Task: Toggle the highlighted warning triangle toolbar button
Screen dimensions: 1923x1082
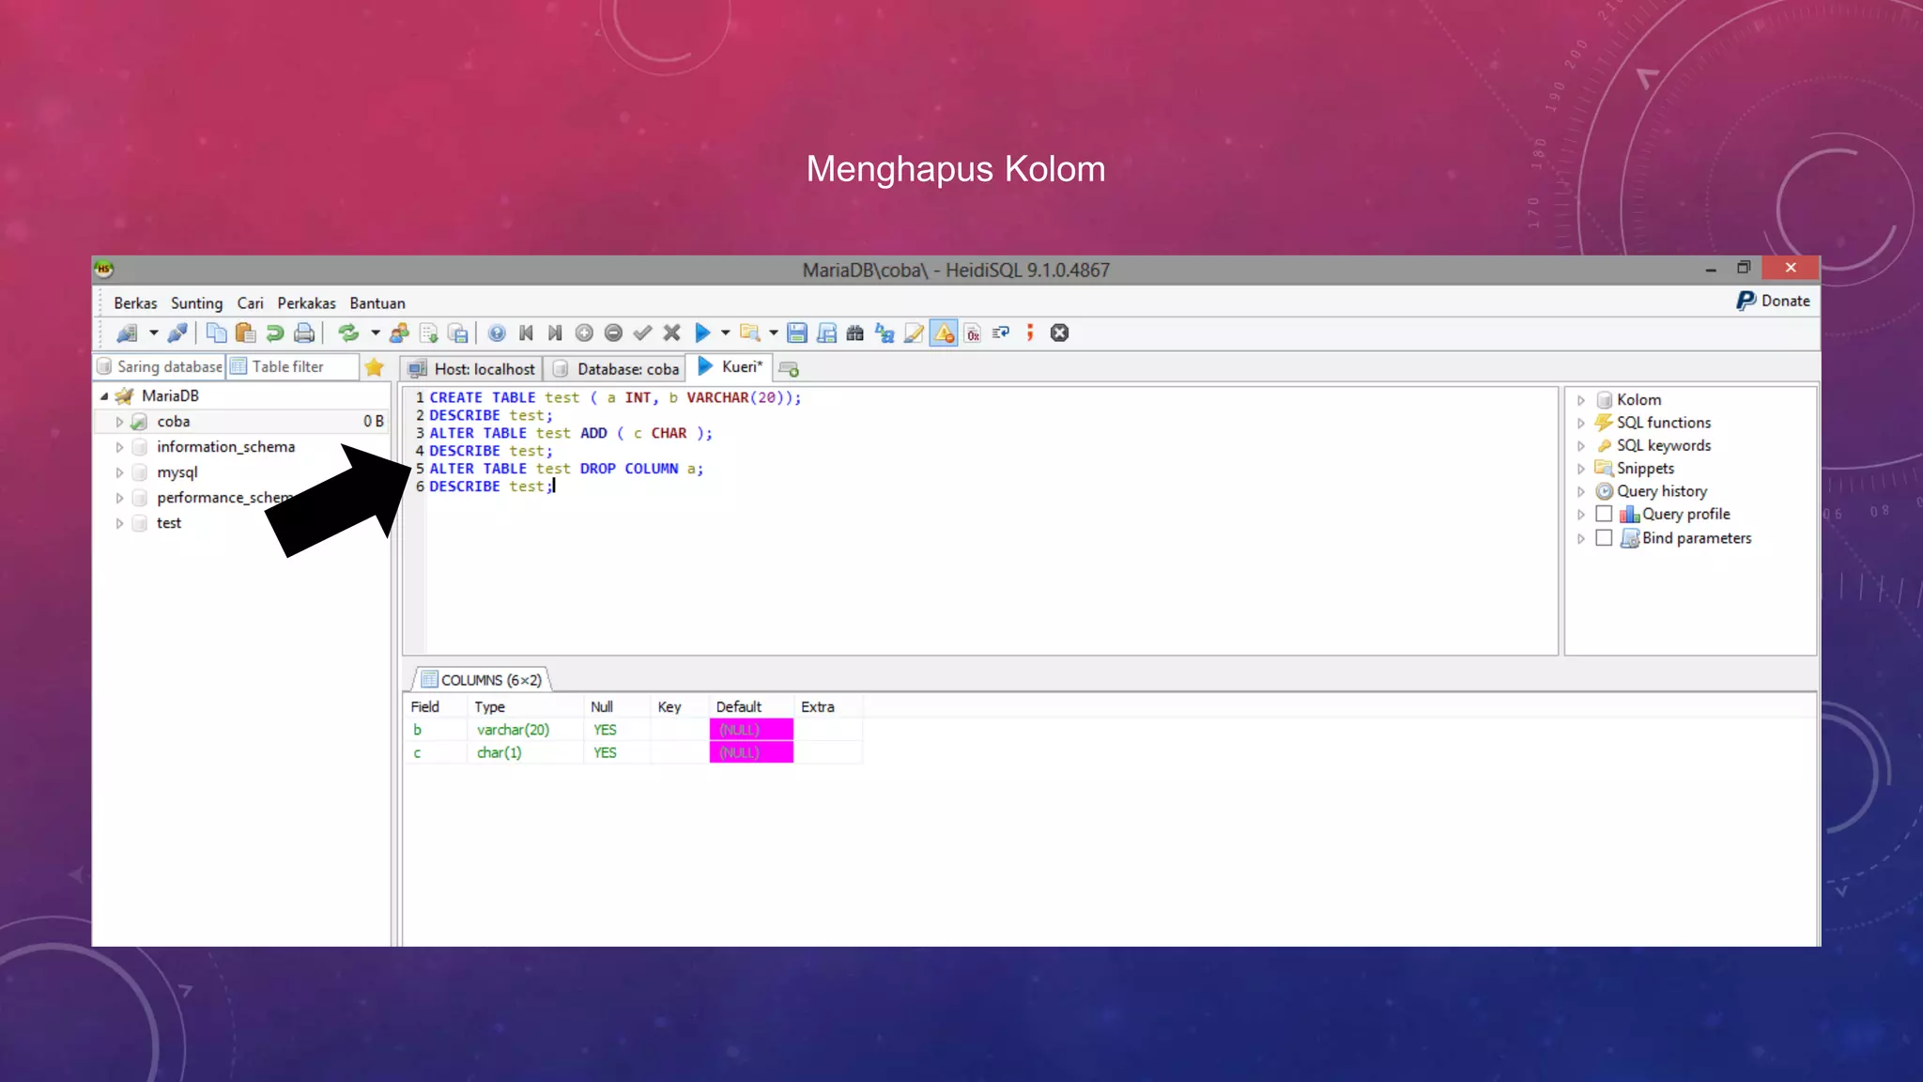Action: tap(944, 332)
